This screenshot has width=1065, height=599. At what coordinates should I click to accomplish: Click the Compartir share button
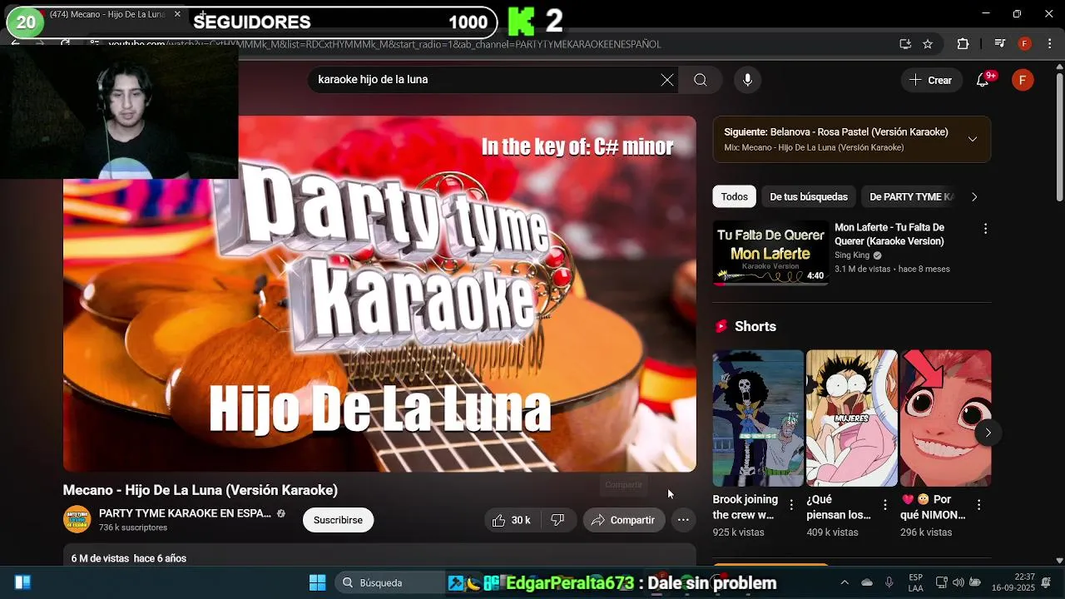coord(623,520)
